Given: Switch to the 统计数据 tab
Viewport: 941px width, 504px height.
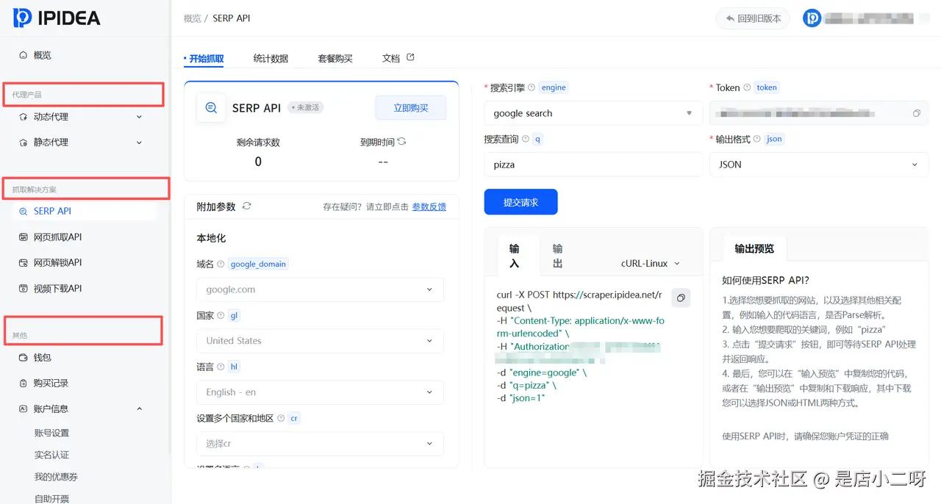Looking at the screenshot, I should tap(271, 59).
